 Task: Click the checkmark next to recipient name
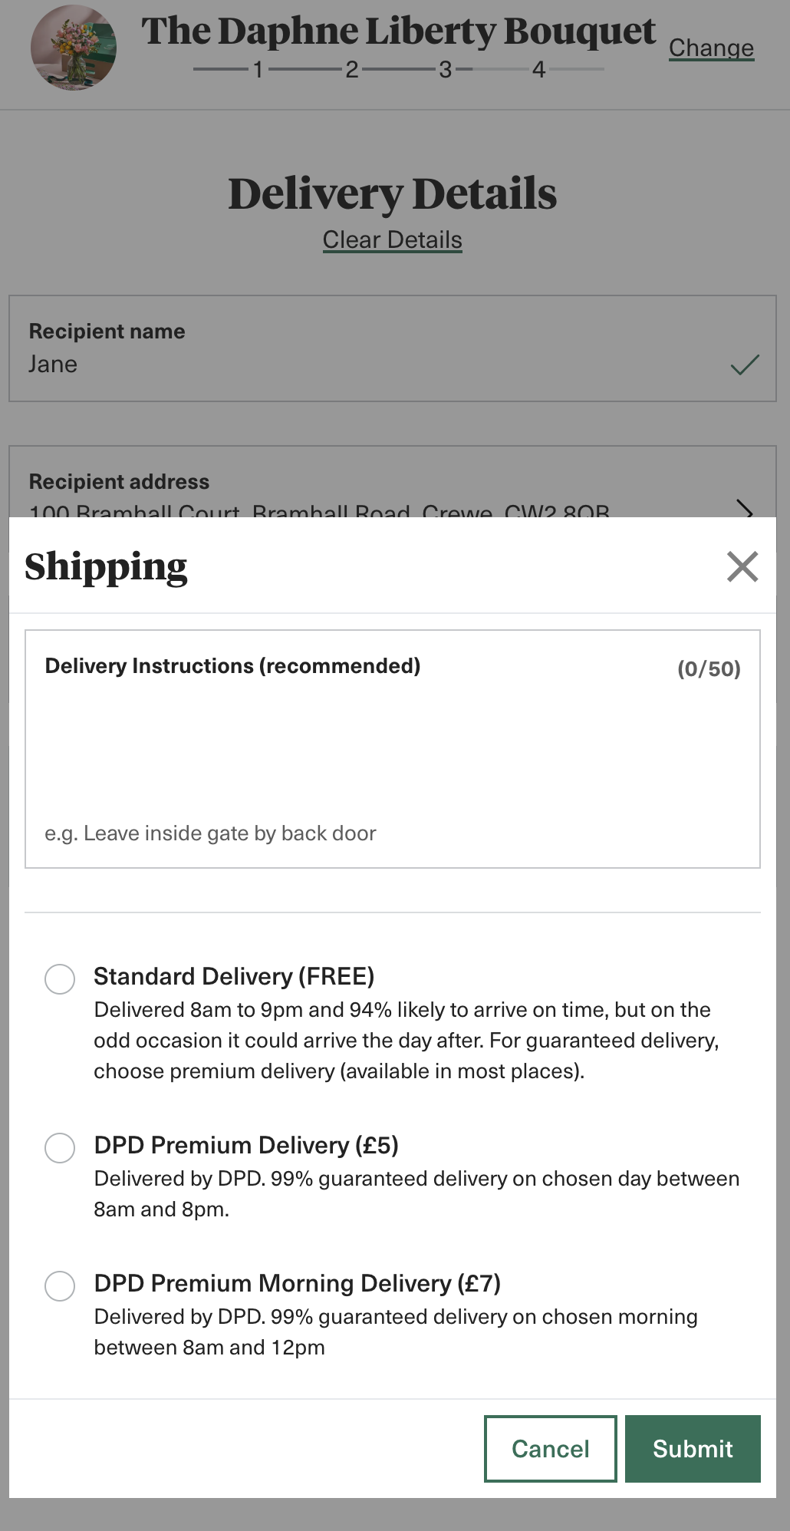point(745,367)
